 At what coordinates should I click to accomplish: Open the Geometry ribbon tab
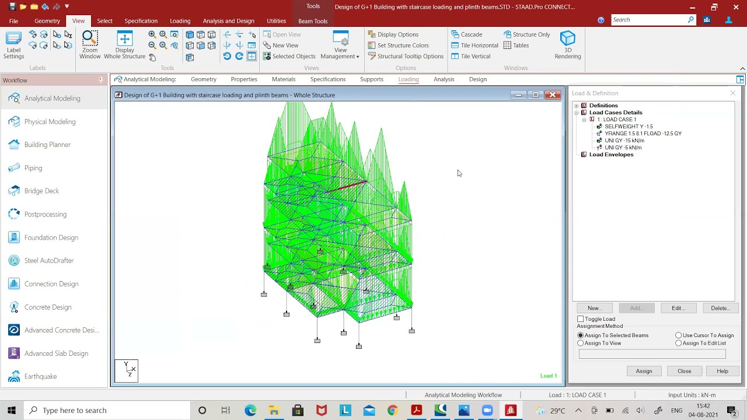coord(47,21)
